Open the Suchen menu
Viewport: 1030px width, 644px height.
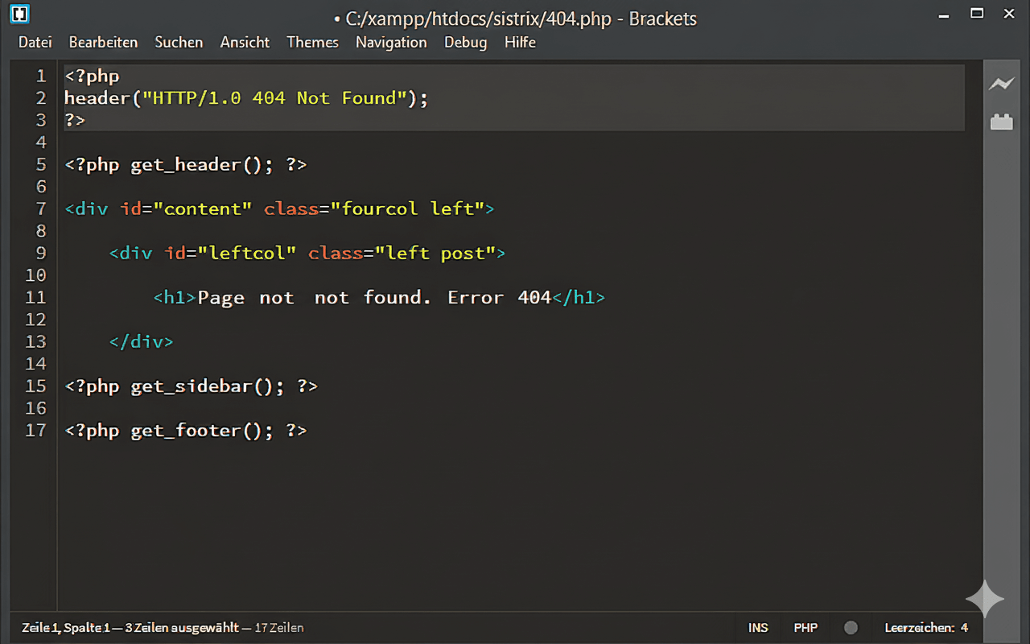pyautogui.click(x=179, y=43)
